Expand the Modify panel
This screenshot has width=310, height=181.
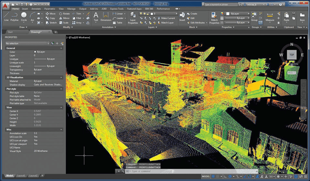(68, 27)
